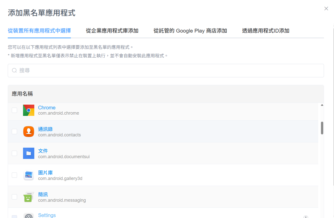
Task: Check the Chrome checkbox
Action: (15, 110)
